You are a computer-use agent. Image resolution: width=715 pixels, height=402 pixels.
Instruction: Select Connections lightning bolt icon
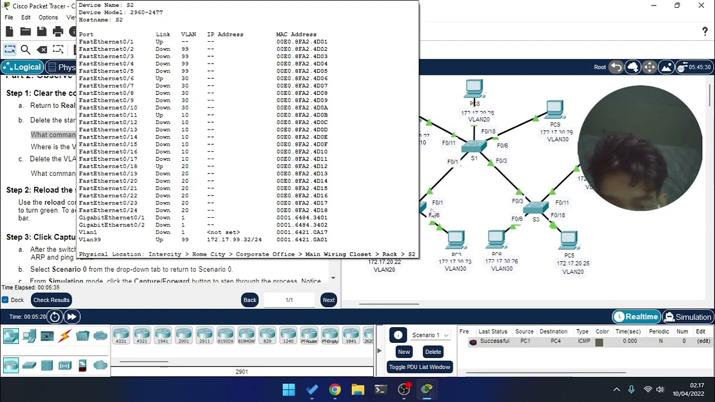pos(65,336)
